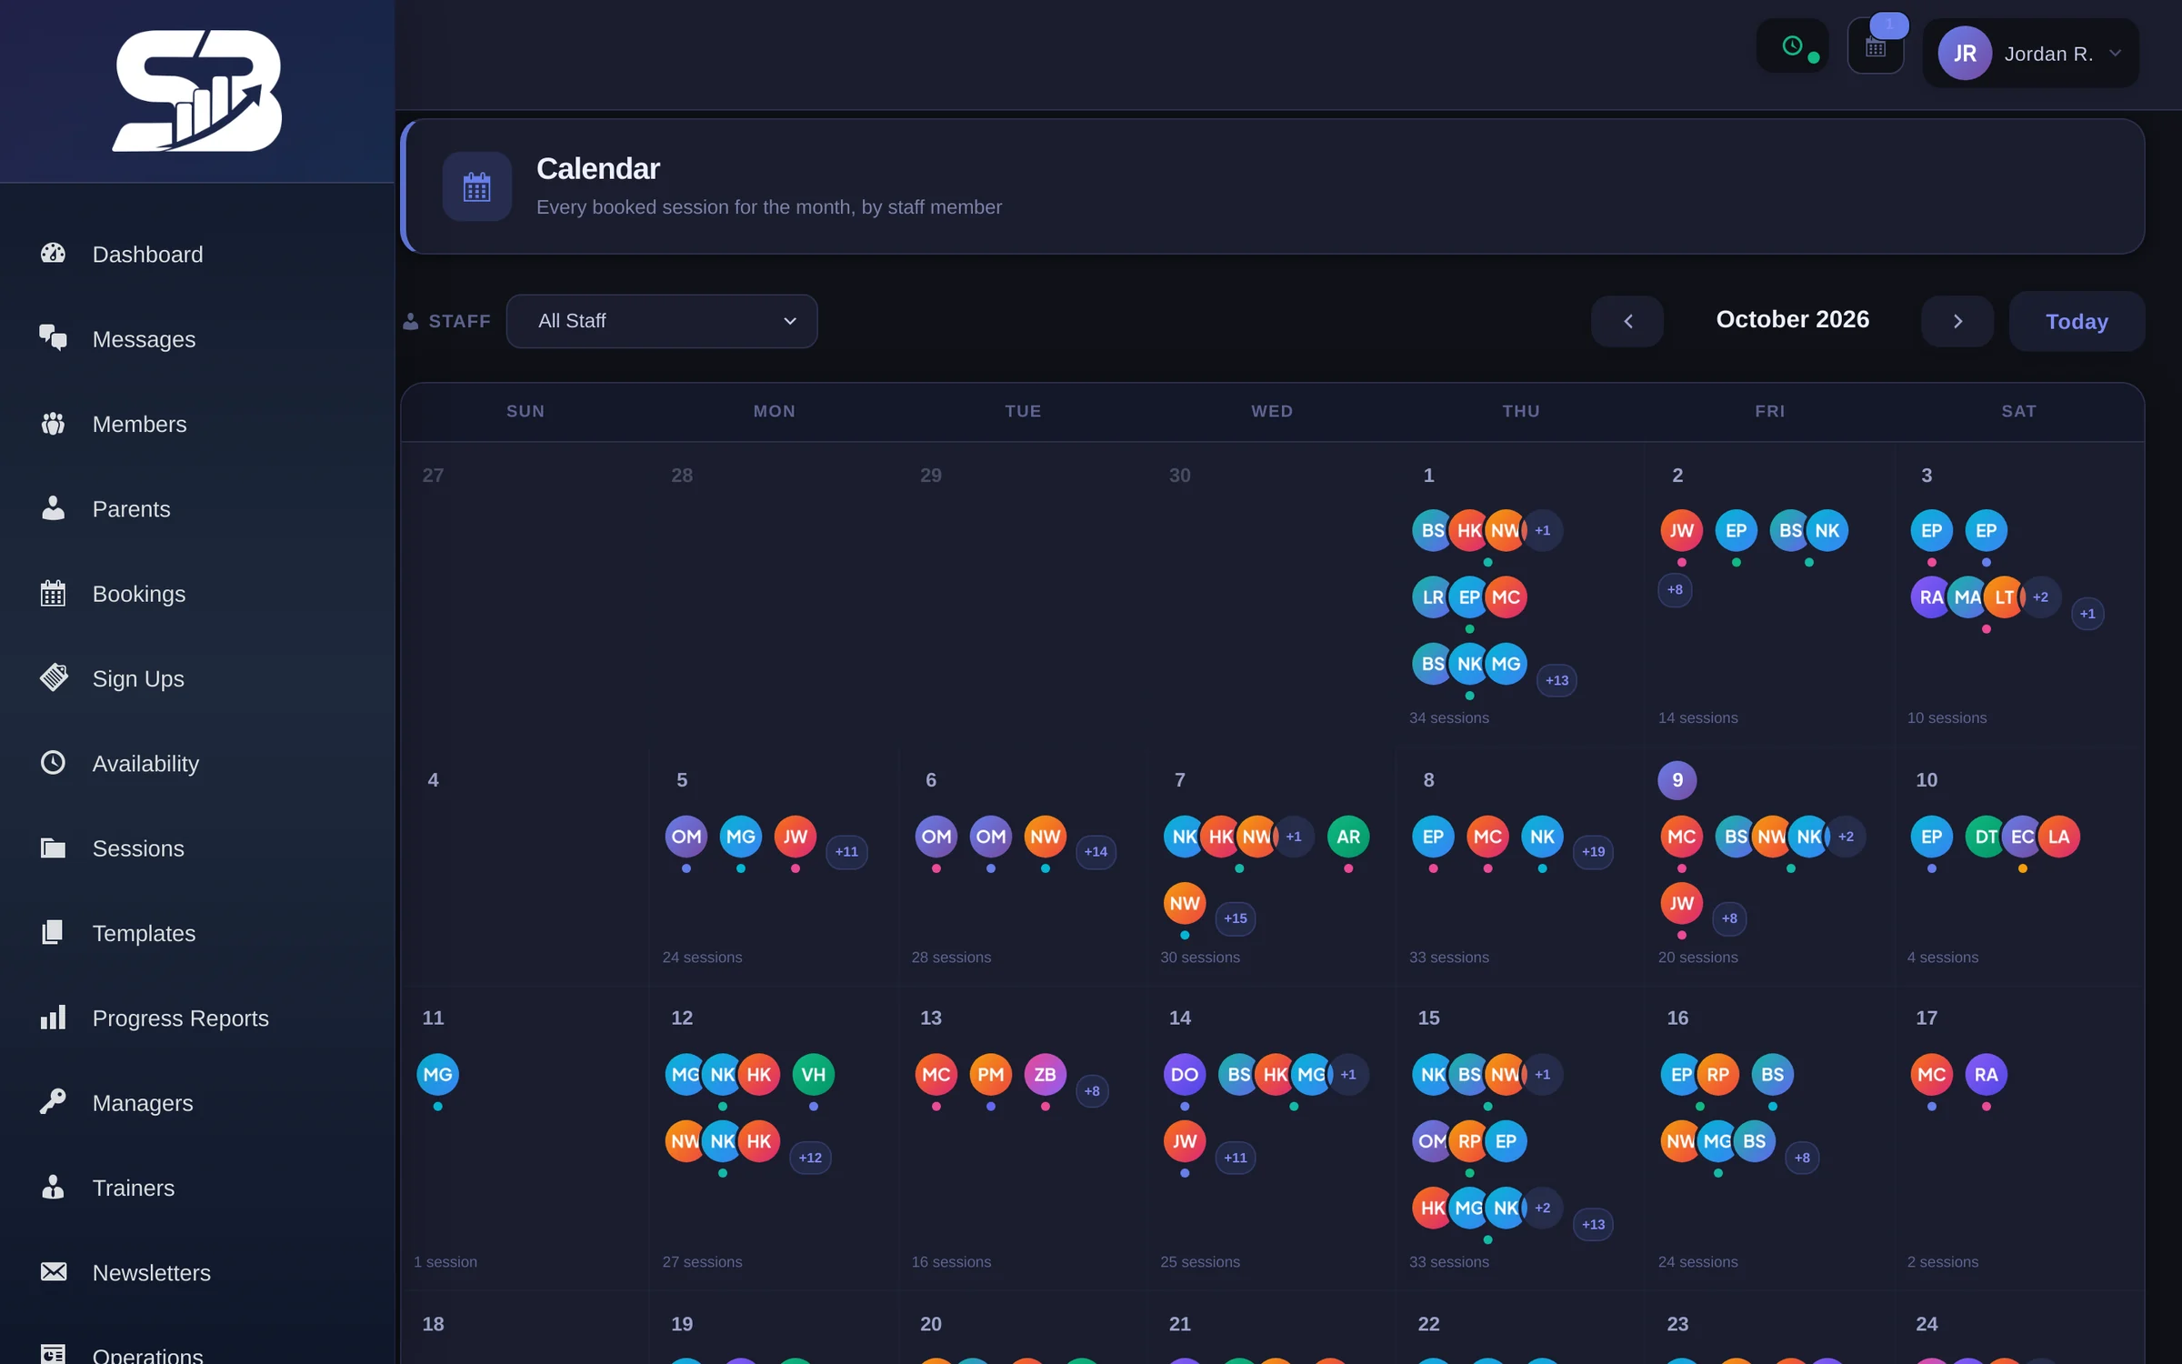Click the SB logo in the sidebar

197,90
